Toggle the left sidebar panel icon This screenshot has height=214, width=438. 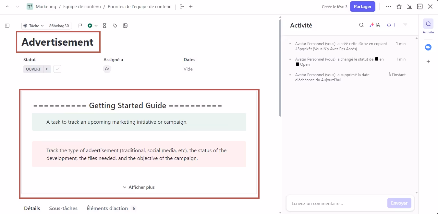7,26
